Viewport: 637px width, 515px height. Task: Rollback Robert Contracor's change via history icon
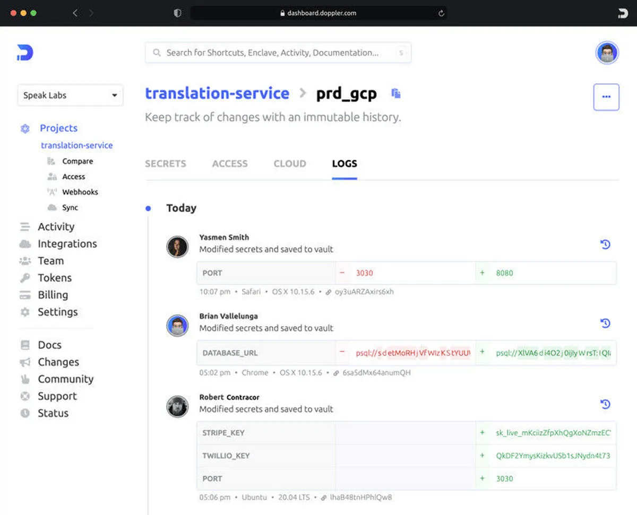pos(605,404)
